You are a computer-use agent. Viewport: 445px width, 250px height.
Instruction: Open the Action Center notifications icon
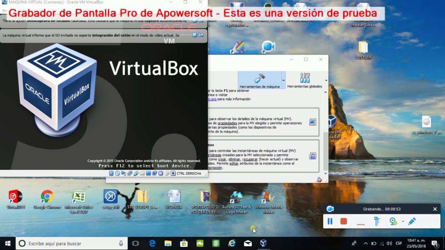pos(435,243)
